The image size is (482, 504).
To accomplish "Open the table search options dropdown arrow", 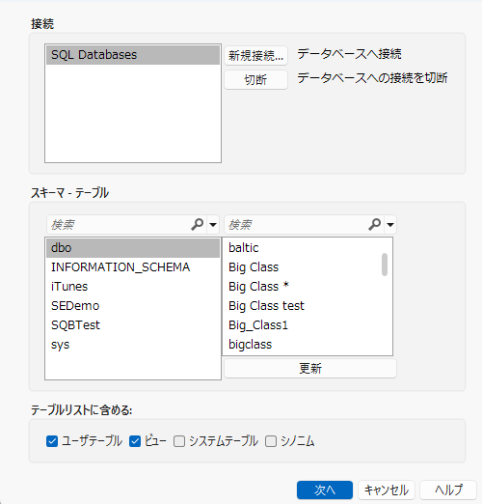I will click(x=390, y=225).
